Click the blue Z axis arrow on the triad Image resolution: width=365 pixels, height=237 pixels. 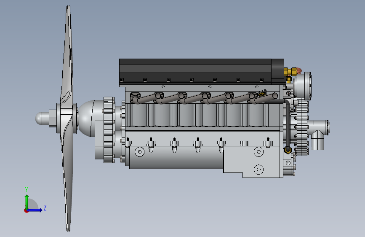[35, 210]
